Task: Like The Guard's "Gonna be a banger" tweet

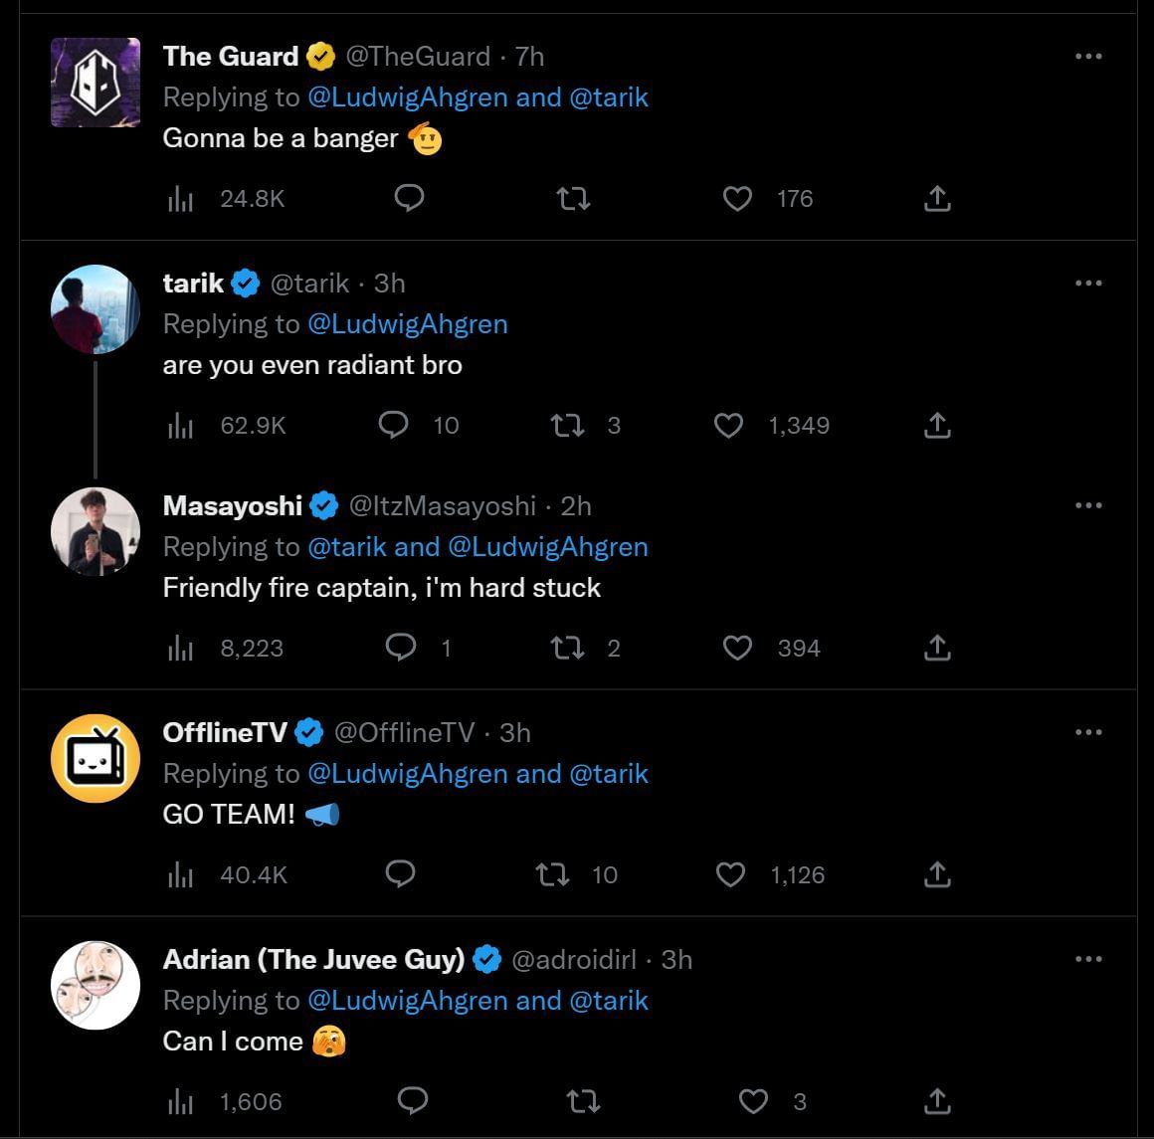Action: [x=737, y=199]
